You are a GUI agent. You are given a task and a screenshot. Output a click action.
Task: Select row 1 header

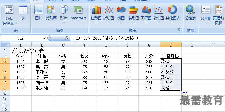coord(5,50)
